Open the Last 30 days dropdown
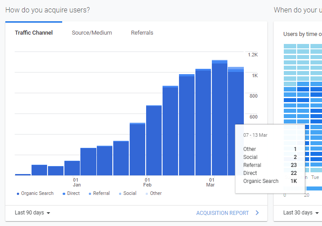The image size is (322, 226). pos(301,213)
